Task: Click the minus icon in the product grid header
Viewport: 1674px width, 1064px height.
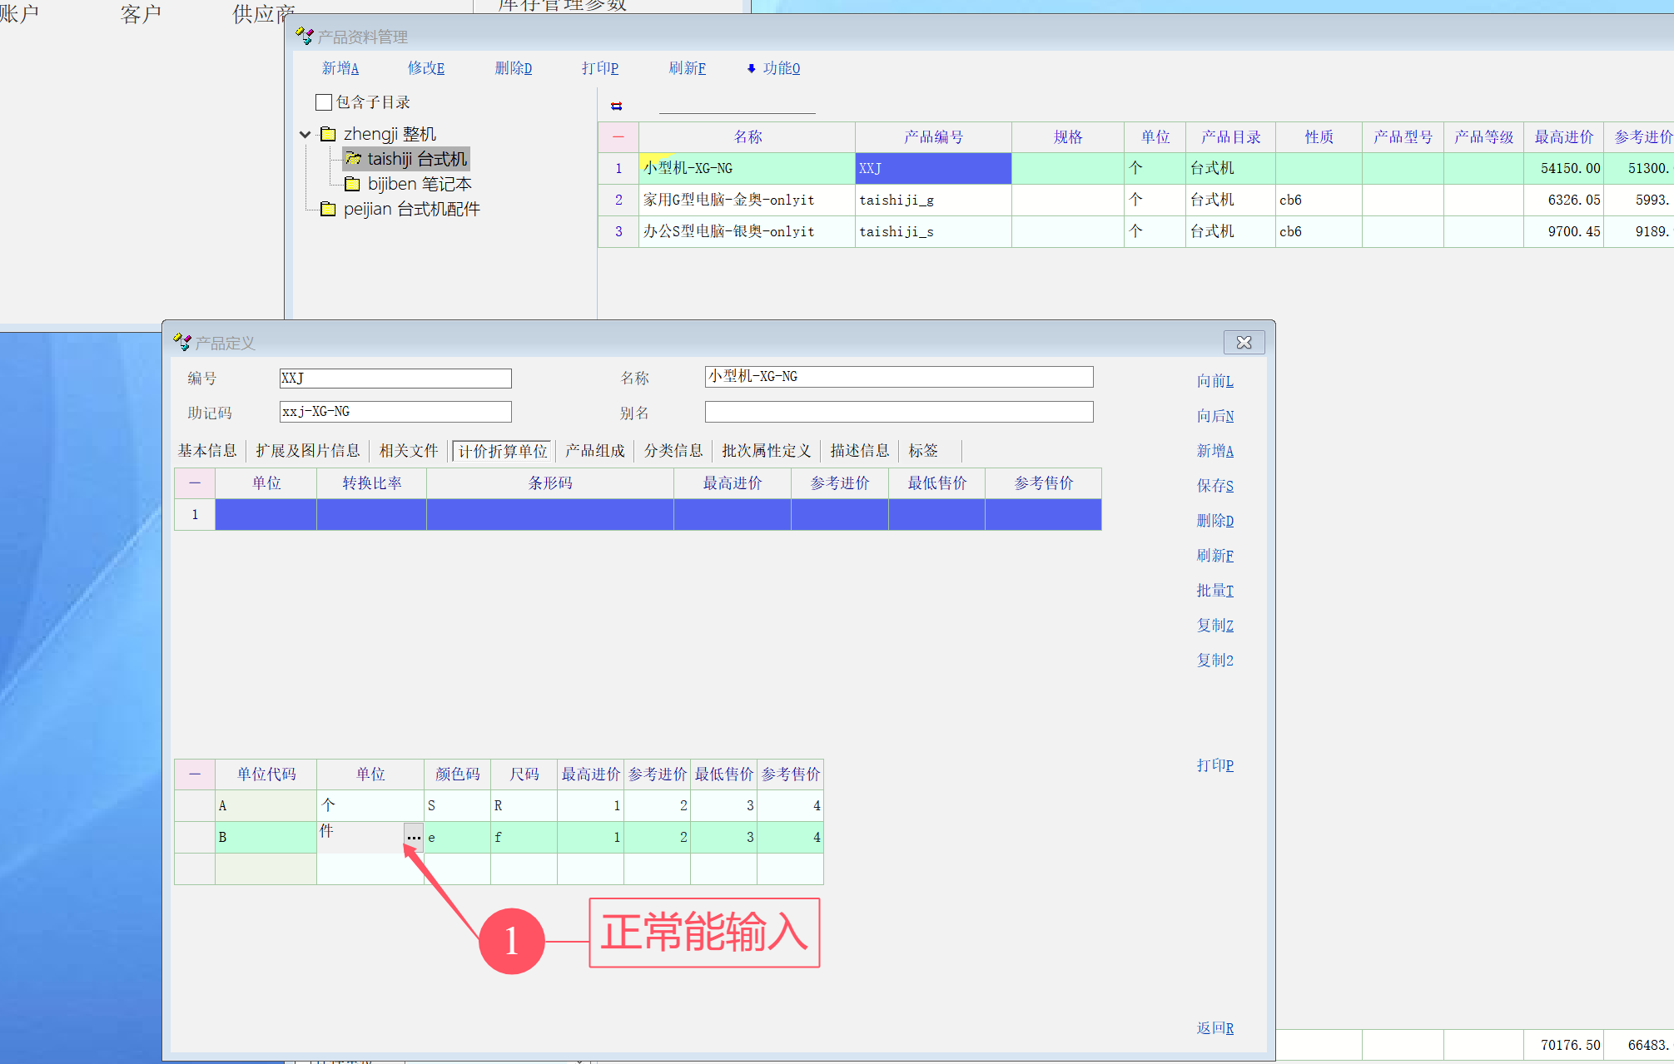Action: point(618,136)
